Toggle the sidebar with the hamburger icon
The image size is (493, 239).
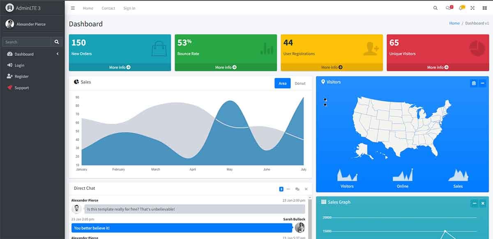[x=73, y=8]
